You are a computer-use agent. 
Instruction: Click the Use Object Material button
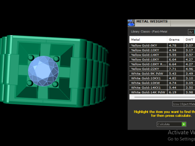tap(184, 104)
